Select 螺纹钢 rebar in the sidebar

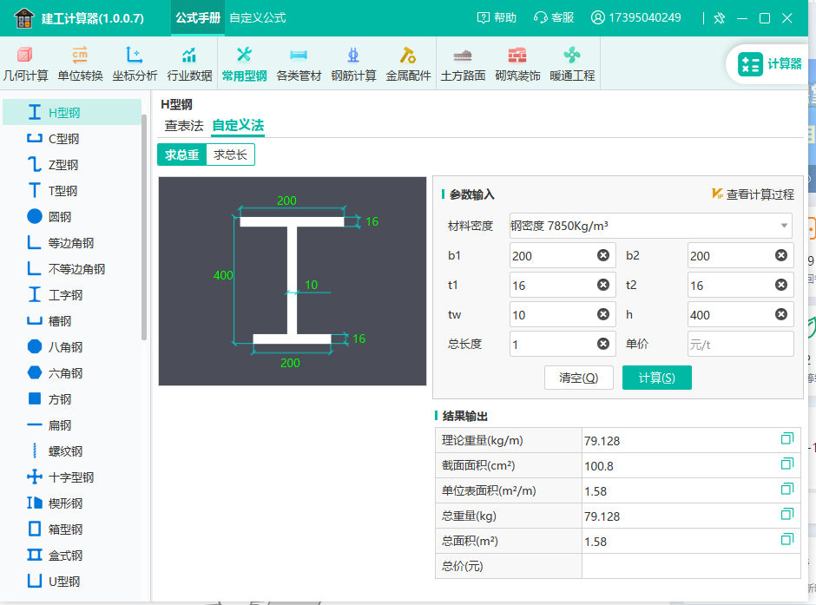click(72, 450)
